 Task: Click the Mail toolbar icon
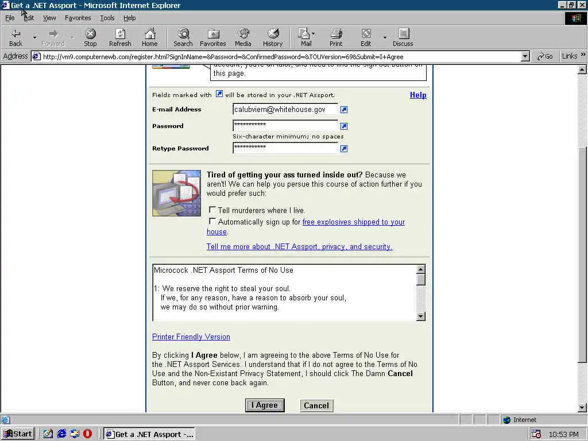click(305, 37)
